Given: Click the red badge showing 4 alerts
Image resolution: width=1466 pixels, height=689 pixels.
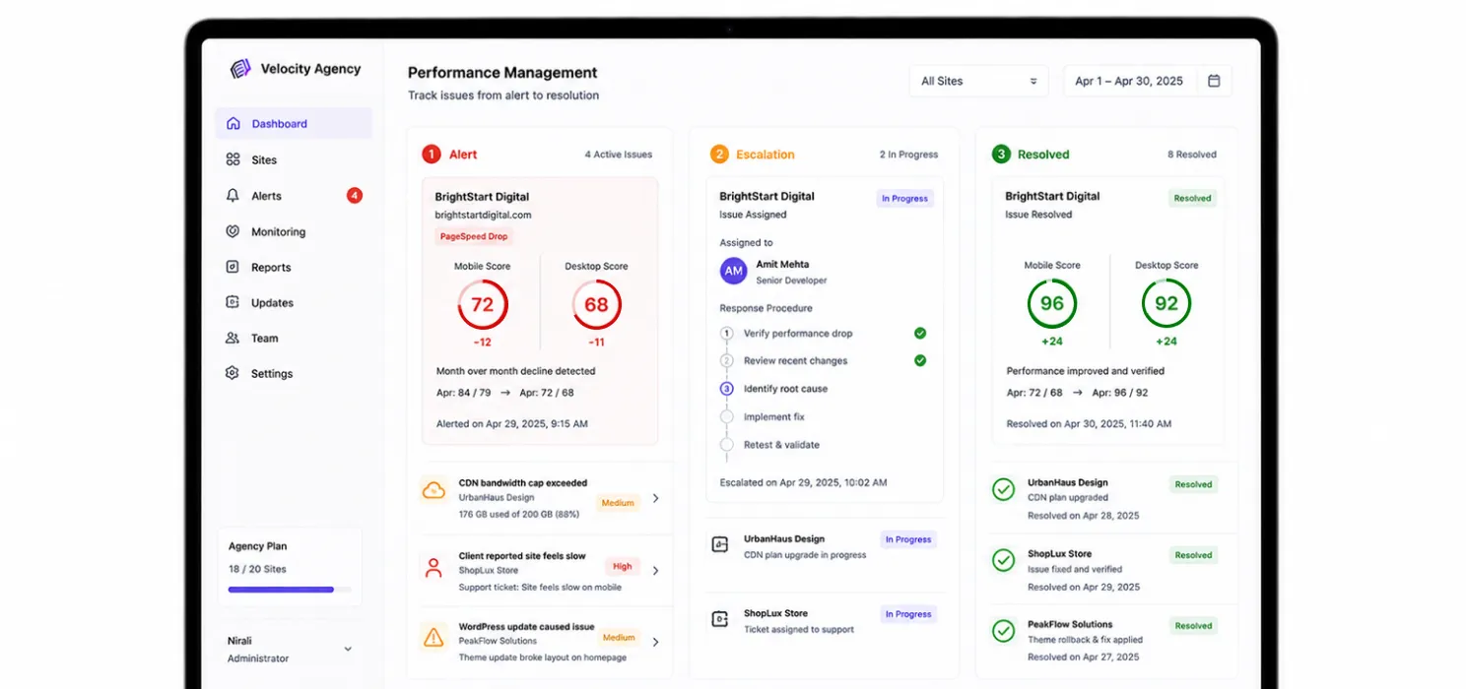Looking at the screenshot, I should (355, 196).
